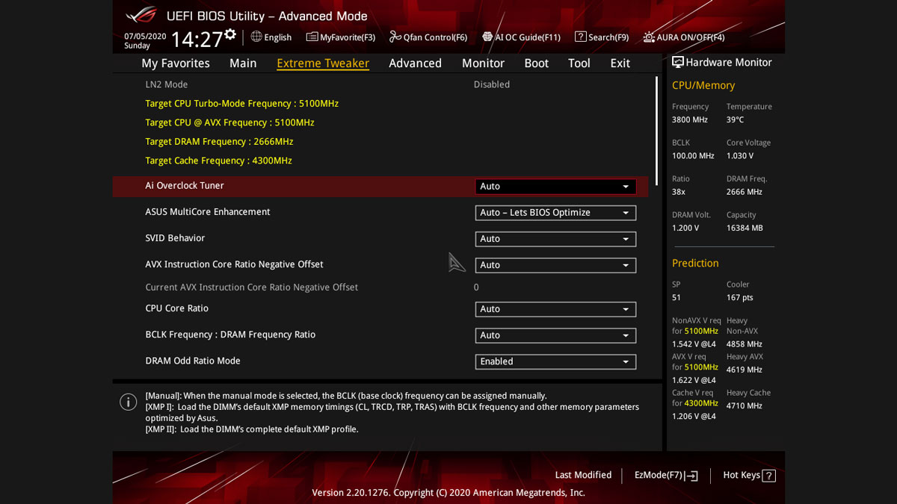Click Target CPU Turbo-Mode Frequency text
Screen dimensions: 897x504
(241, 104)
